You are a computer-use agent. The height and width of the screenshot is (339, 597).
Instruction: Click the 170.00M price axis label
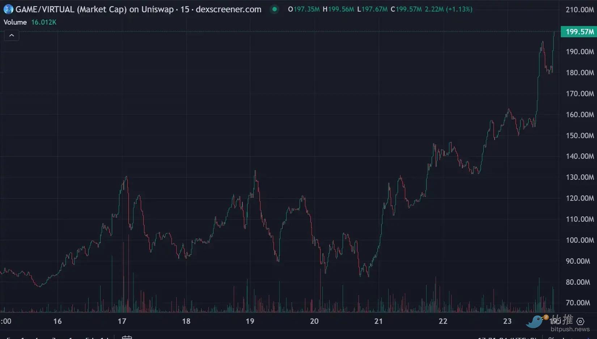[580, 94]
